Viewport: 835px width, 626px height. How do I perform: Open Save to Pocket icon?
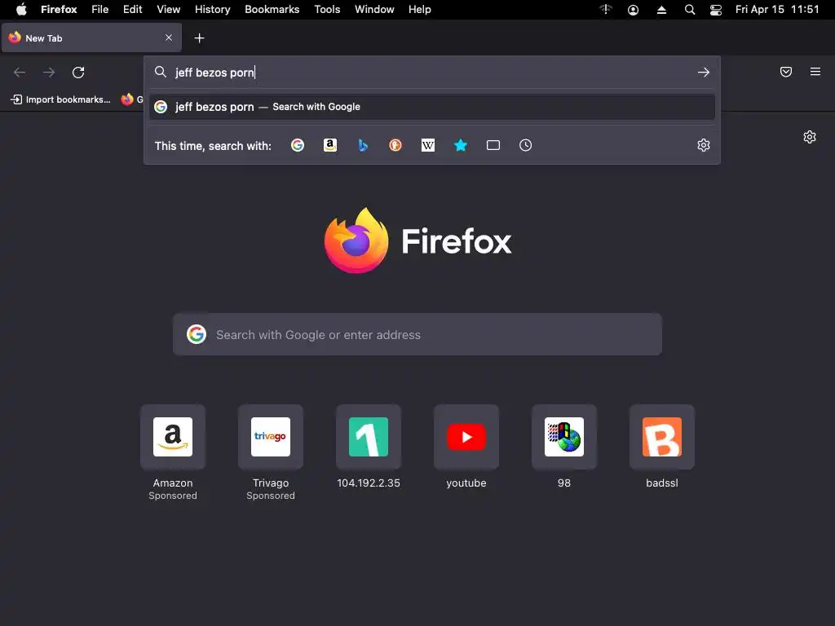click(786, 72)
